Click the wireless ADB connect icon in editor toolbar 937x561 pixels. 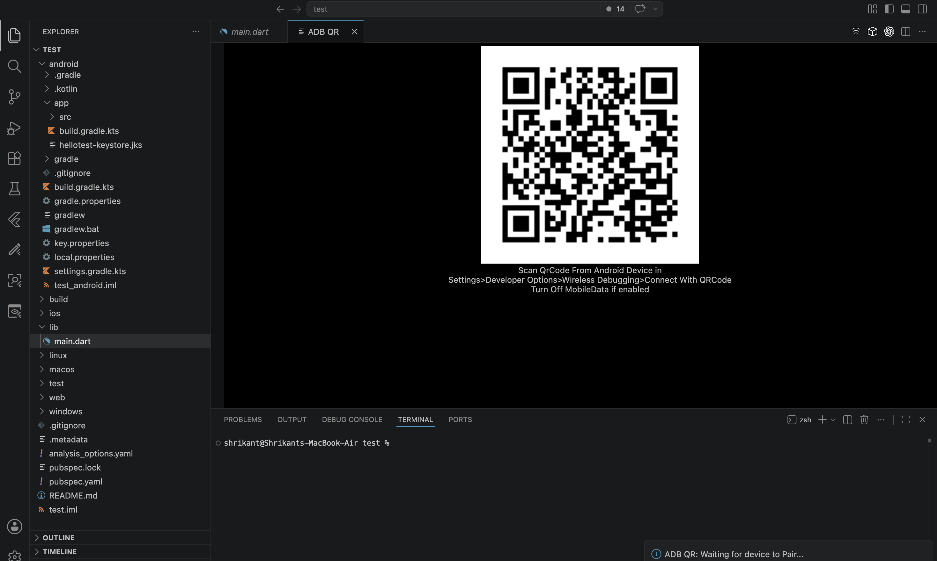(856, 31)
